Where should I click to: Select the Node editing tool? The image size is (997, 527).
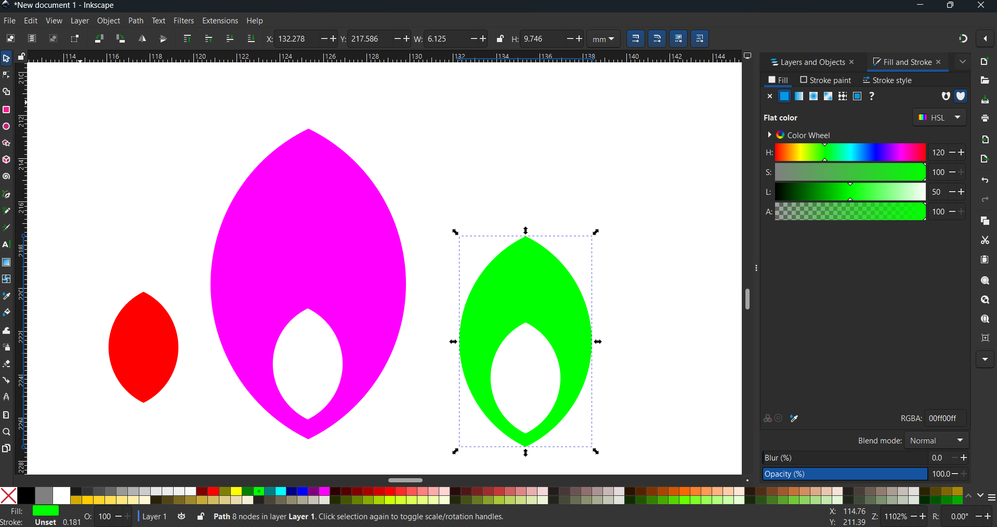[x=6, y=75]
